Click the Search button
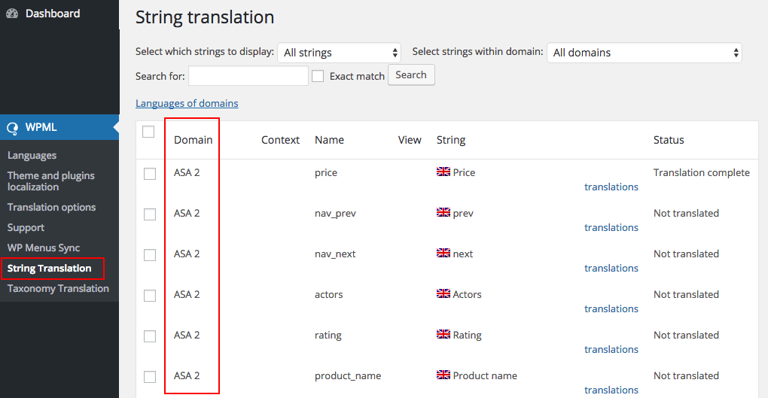This screenshot has width=768, height=398. [x=411, y=75]
